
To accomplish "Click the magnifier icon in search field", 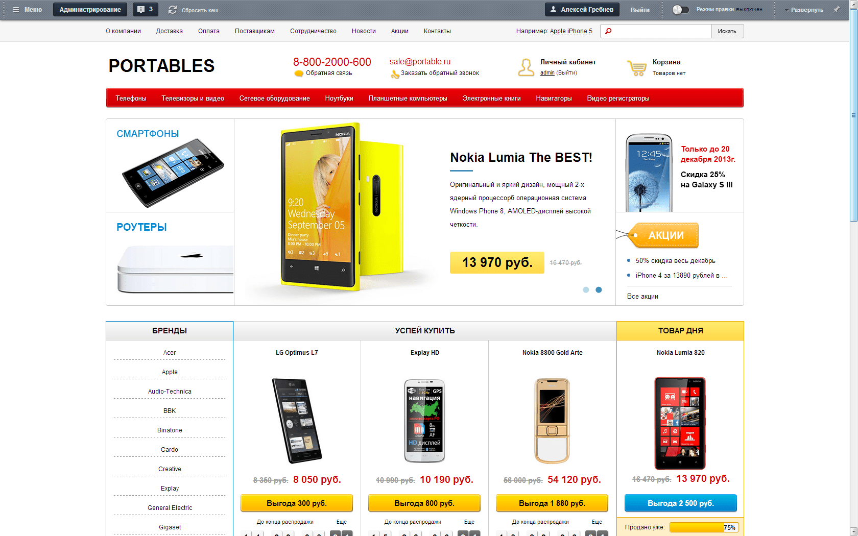I will tap(608, 31).
